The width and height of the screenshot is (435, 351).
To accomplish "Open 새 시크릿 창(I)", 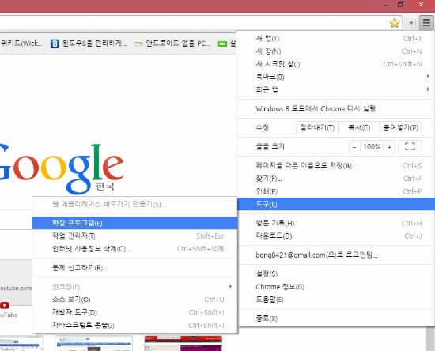I will pos(335,64).
